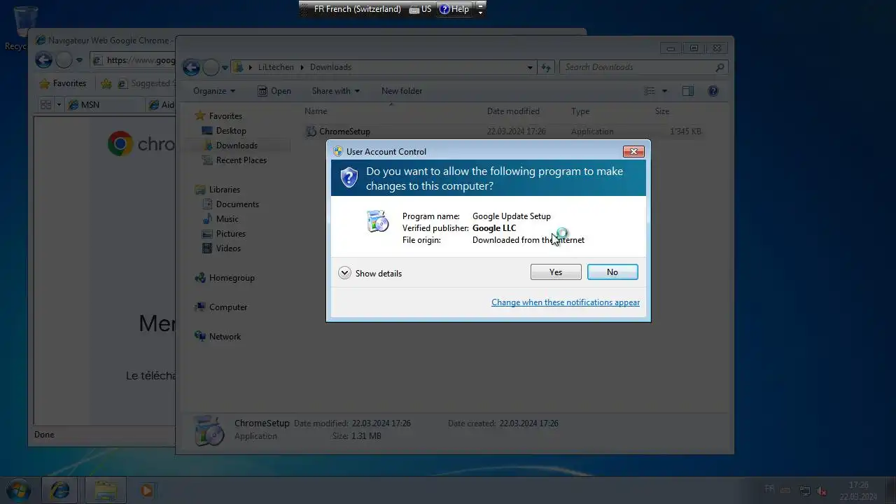Click Yes in User Account Control
Image resolution: width=896 pixels, height=504 pixels.
[556, 272]
